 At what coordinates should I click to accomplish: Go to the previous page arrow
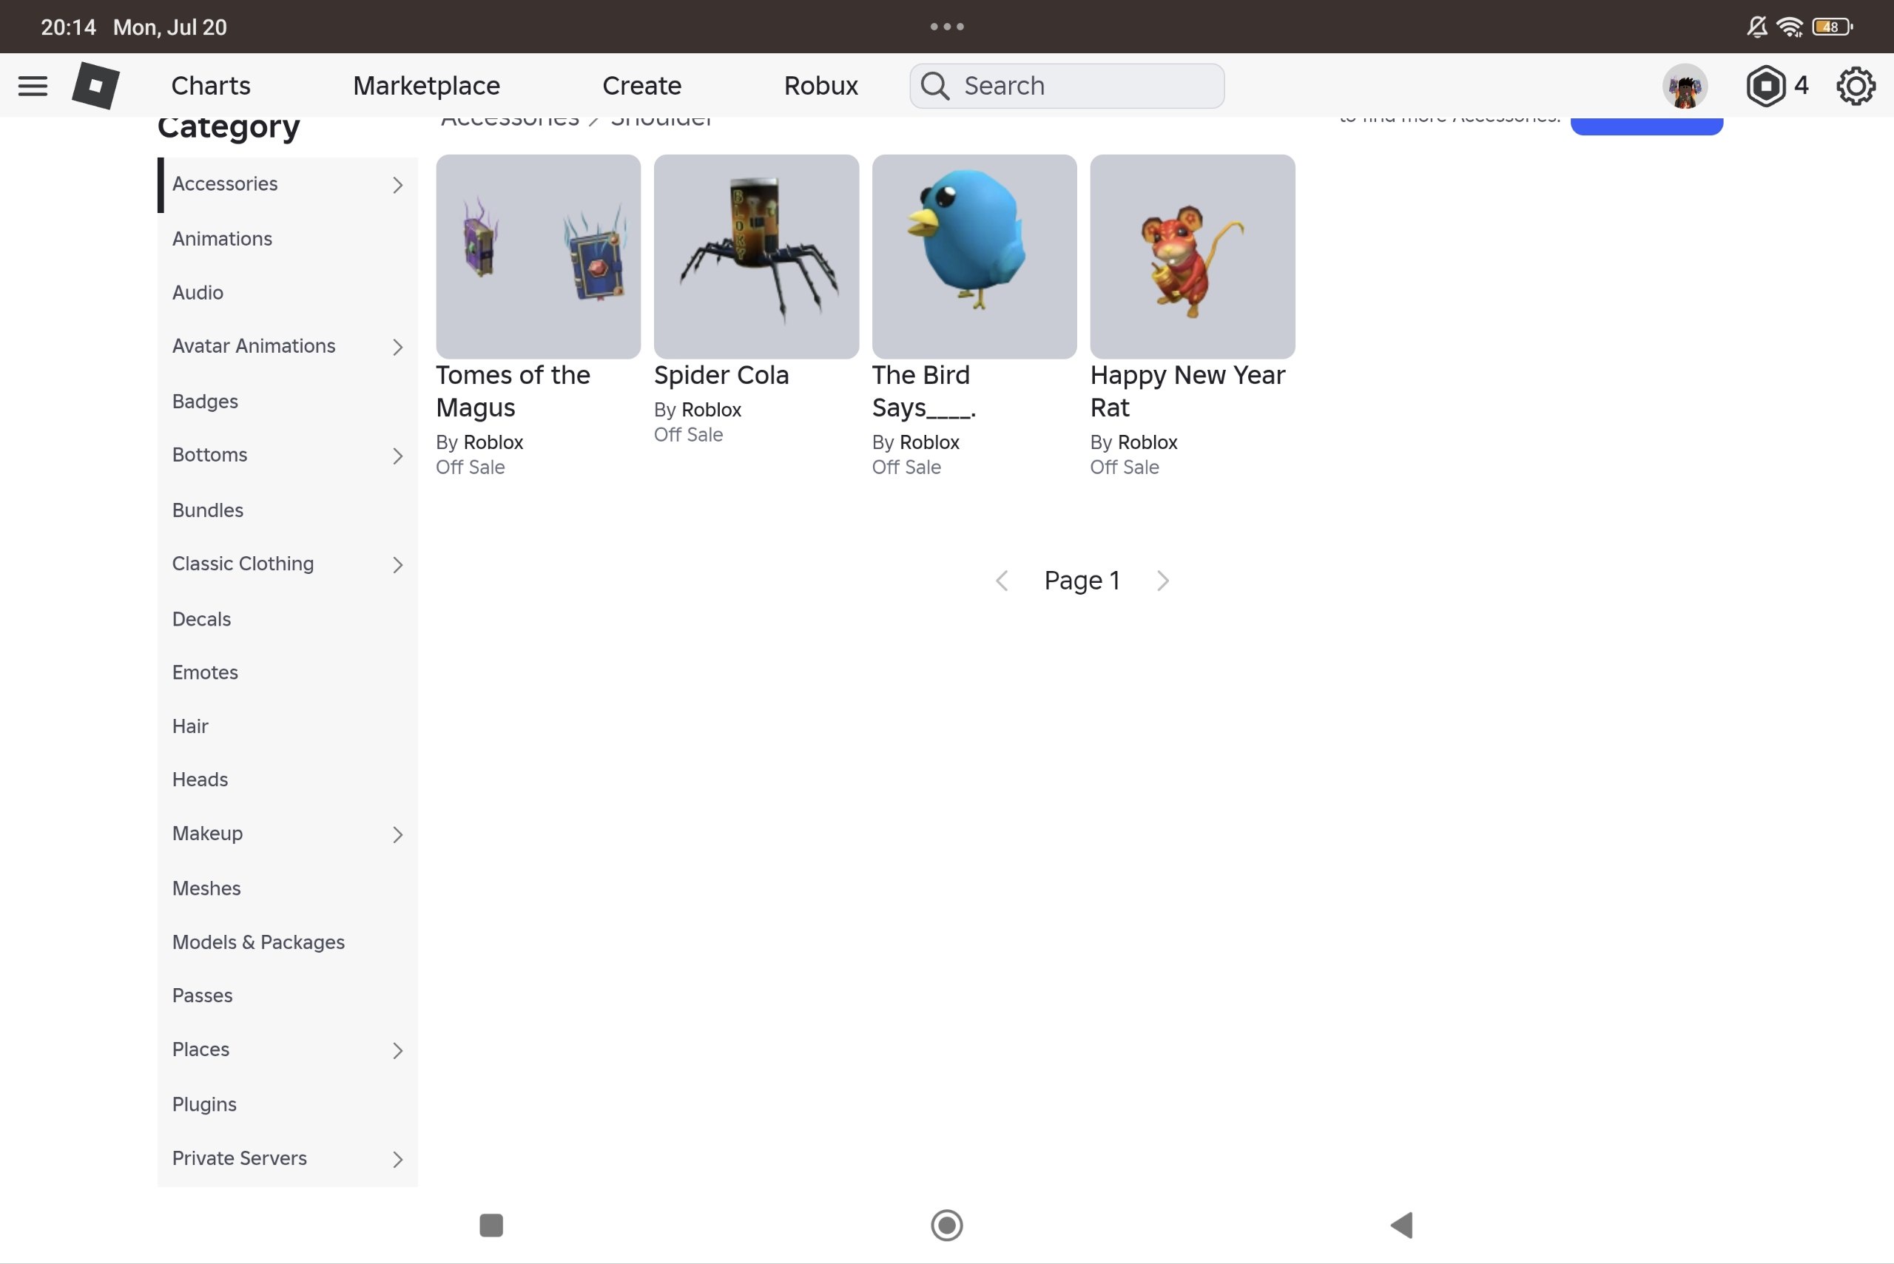pos(1002,581)
